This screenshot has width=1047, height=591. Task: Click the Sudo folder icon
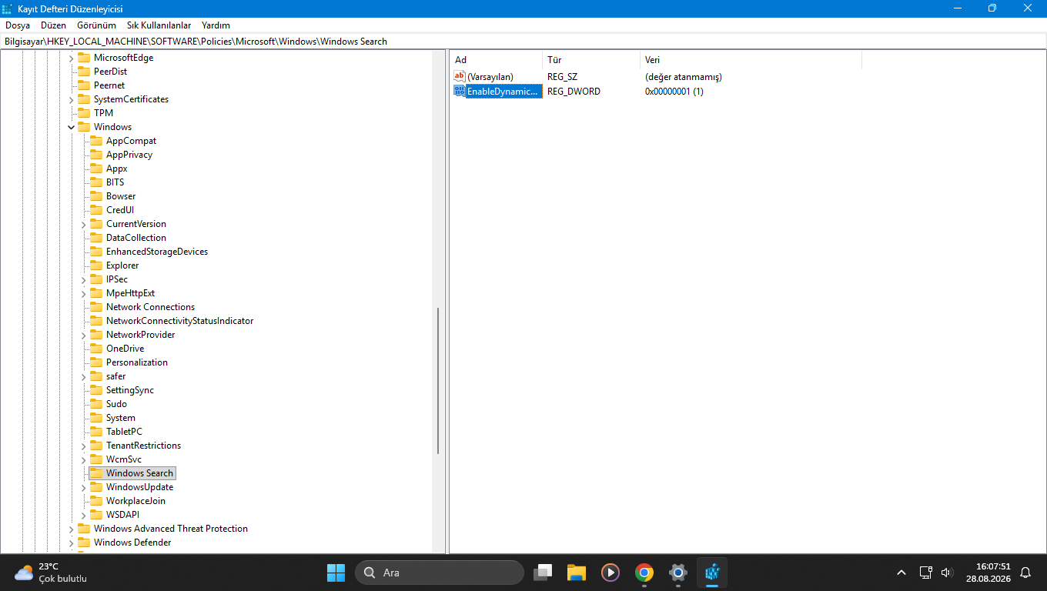95,404
